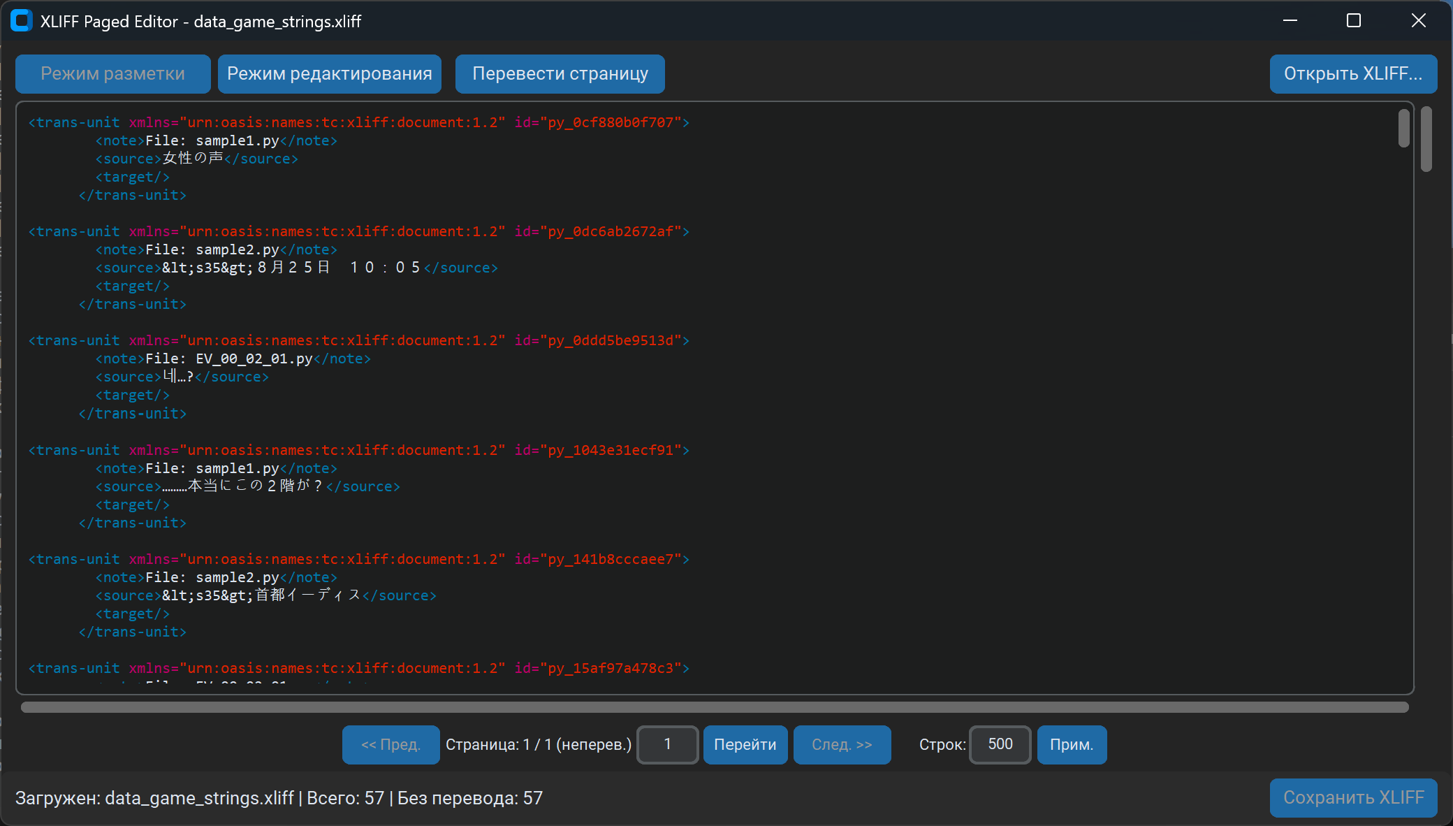Save the file with Сохранить XLIFF
1453x826 pixels.
coord(1353,798)
